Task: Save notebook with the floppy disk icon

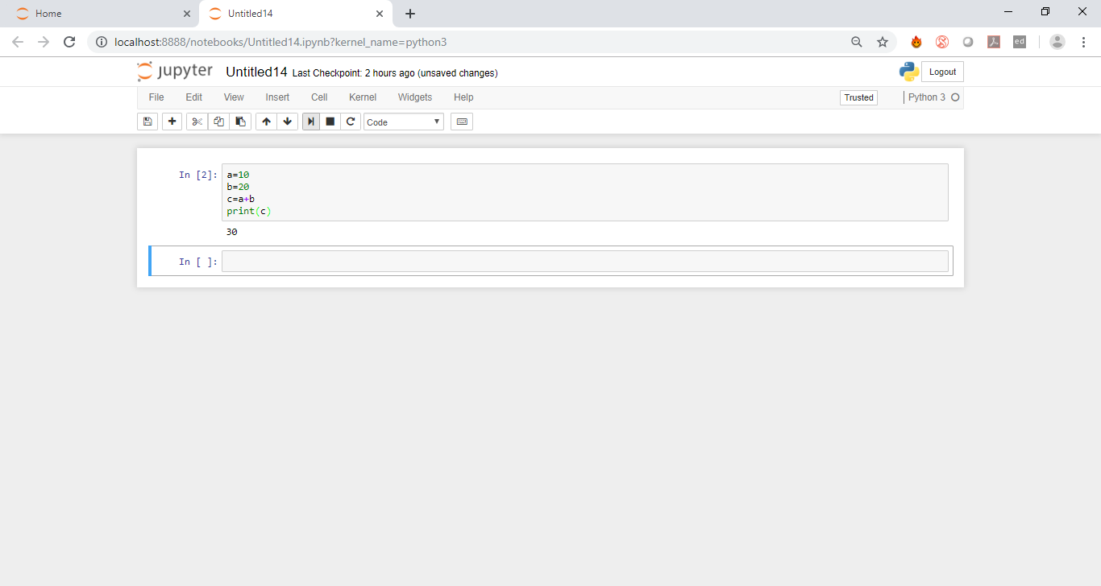Action: click(x=147, y=122)
